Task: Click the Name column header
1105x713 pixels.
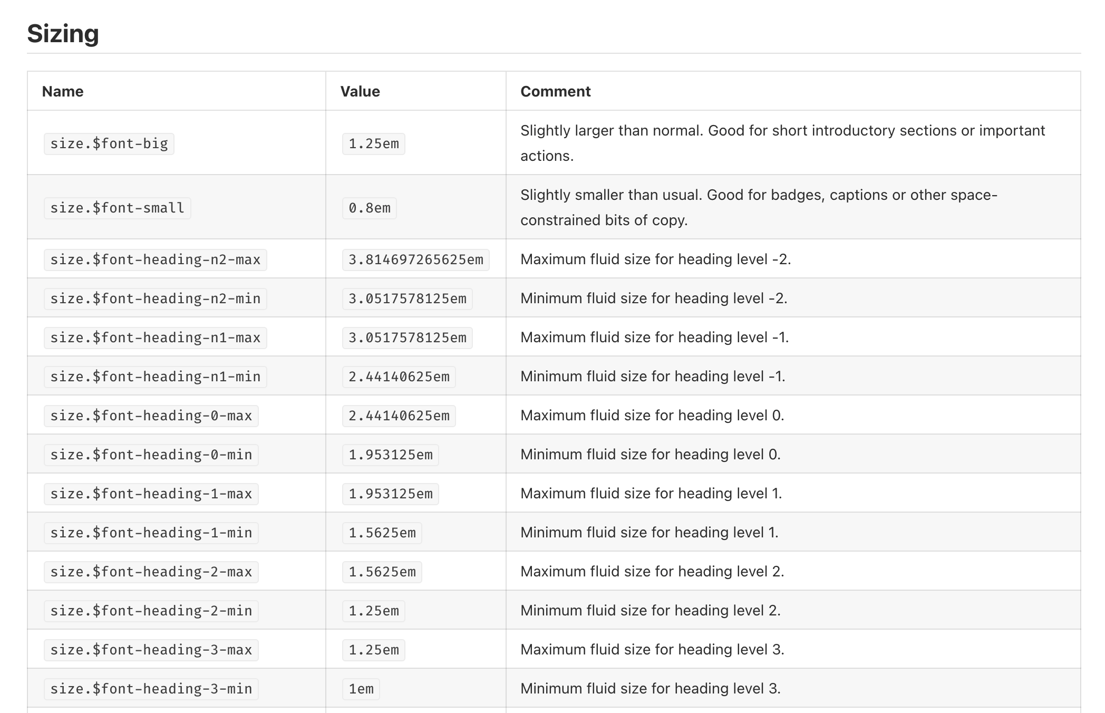Action: pos(63,91)
